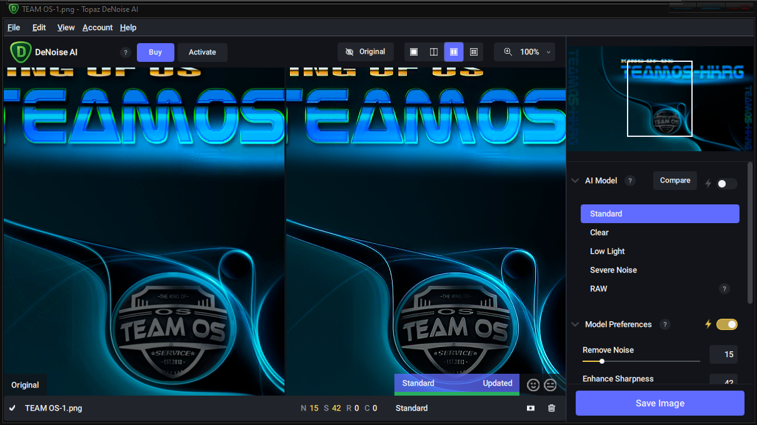Switch to single view layout
The height and width of the screenshot is (425, 757).
coord(414,52)
